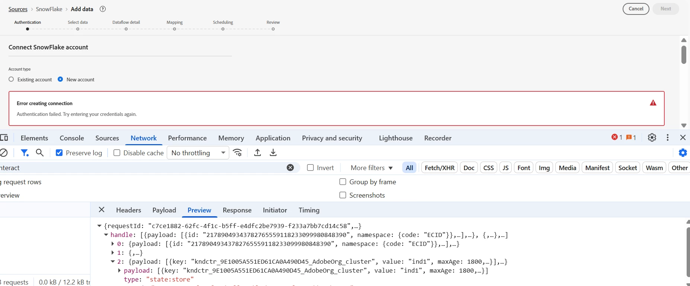Click the page vertical scrollbar thumb

click(684, 55)
